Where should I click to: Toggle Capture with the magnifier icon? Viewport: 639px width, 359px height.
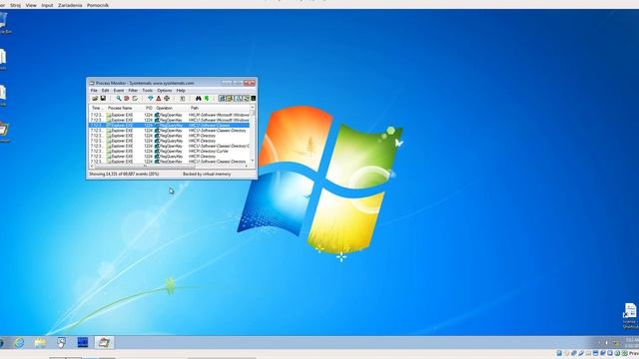[119, 98]
